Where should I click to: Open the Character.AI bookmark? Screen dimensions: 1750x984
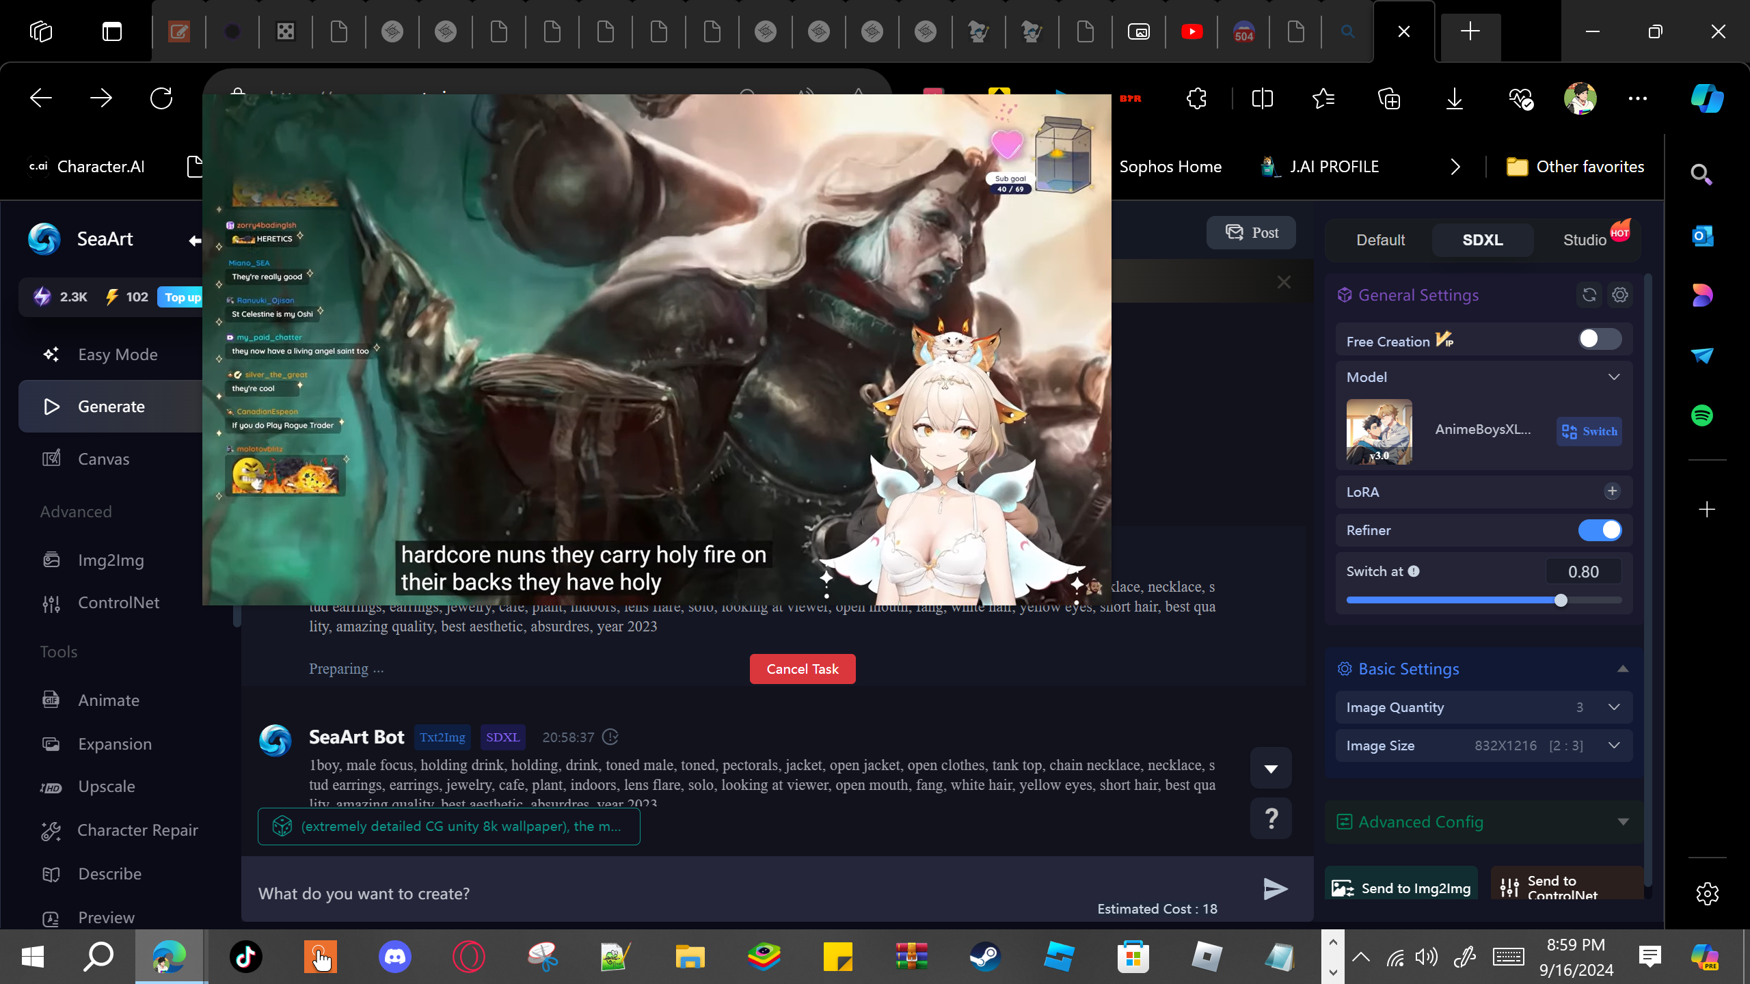[x=87, y=167]
